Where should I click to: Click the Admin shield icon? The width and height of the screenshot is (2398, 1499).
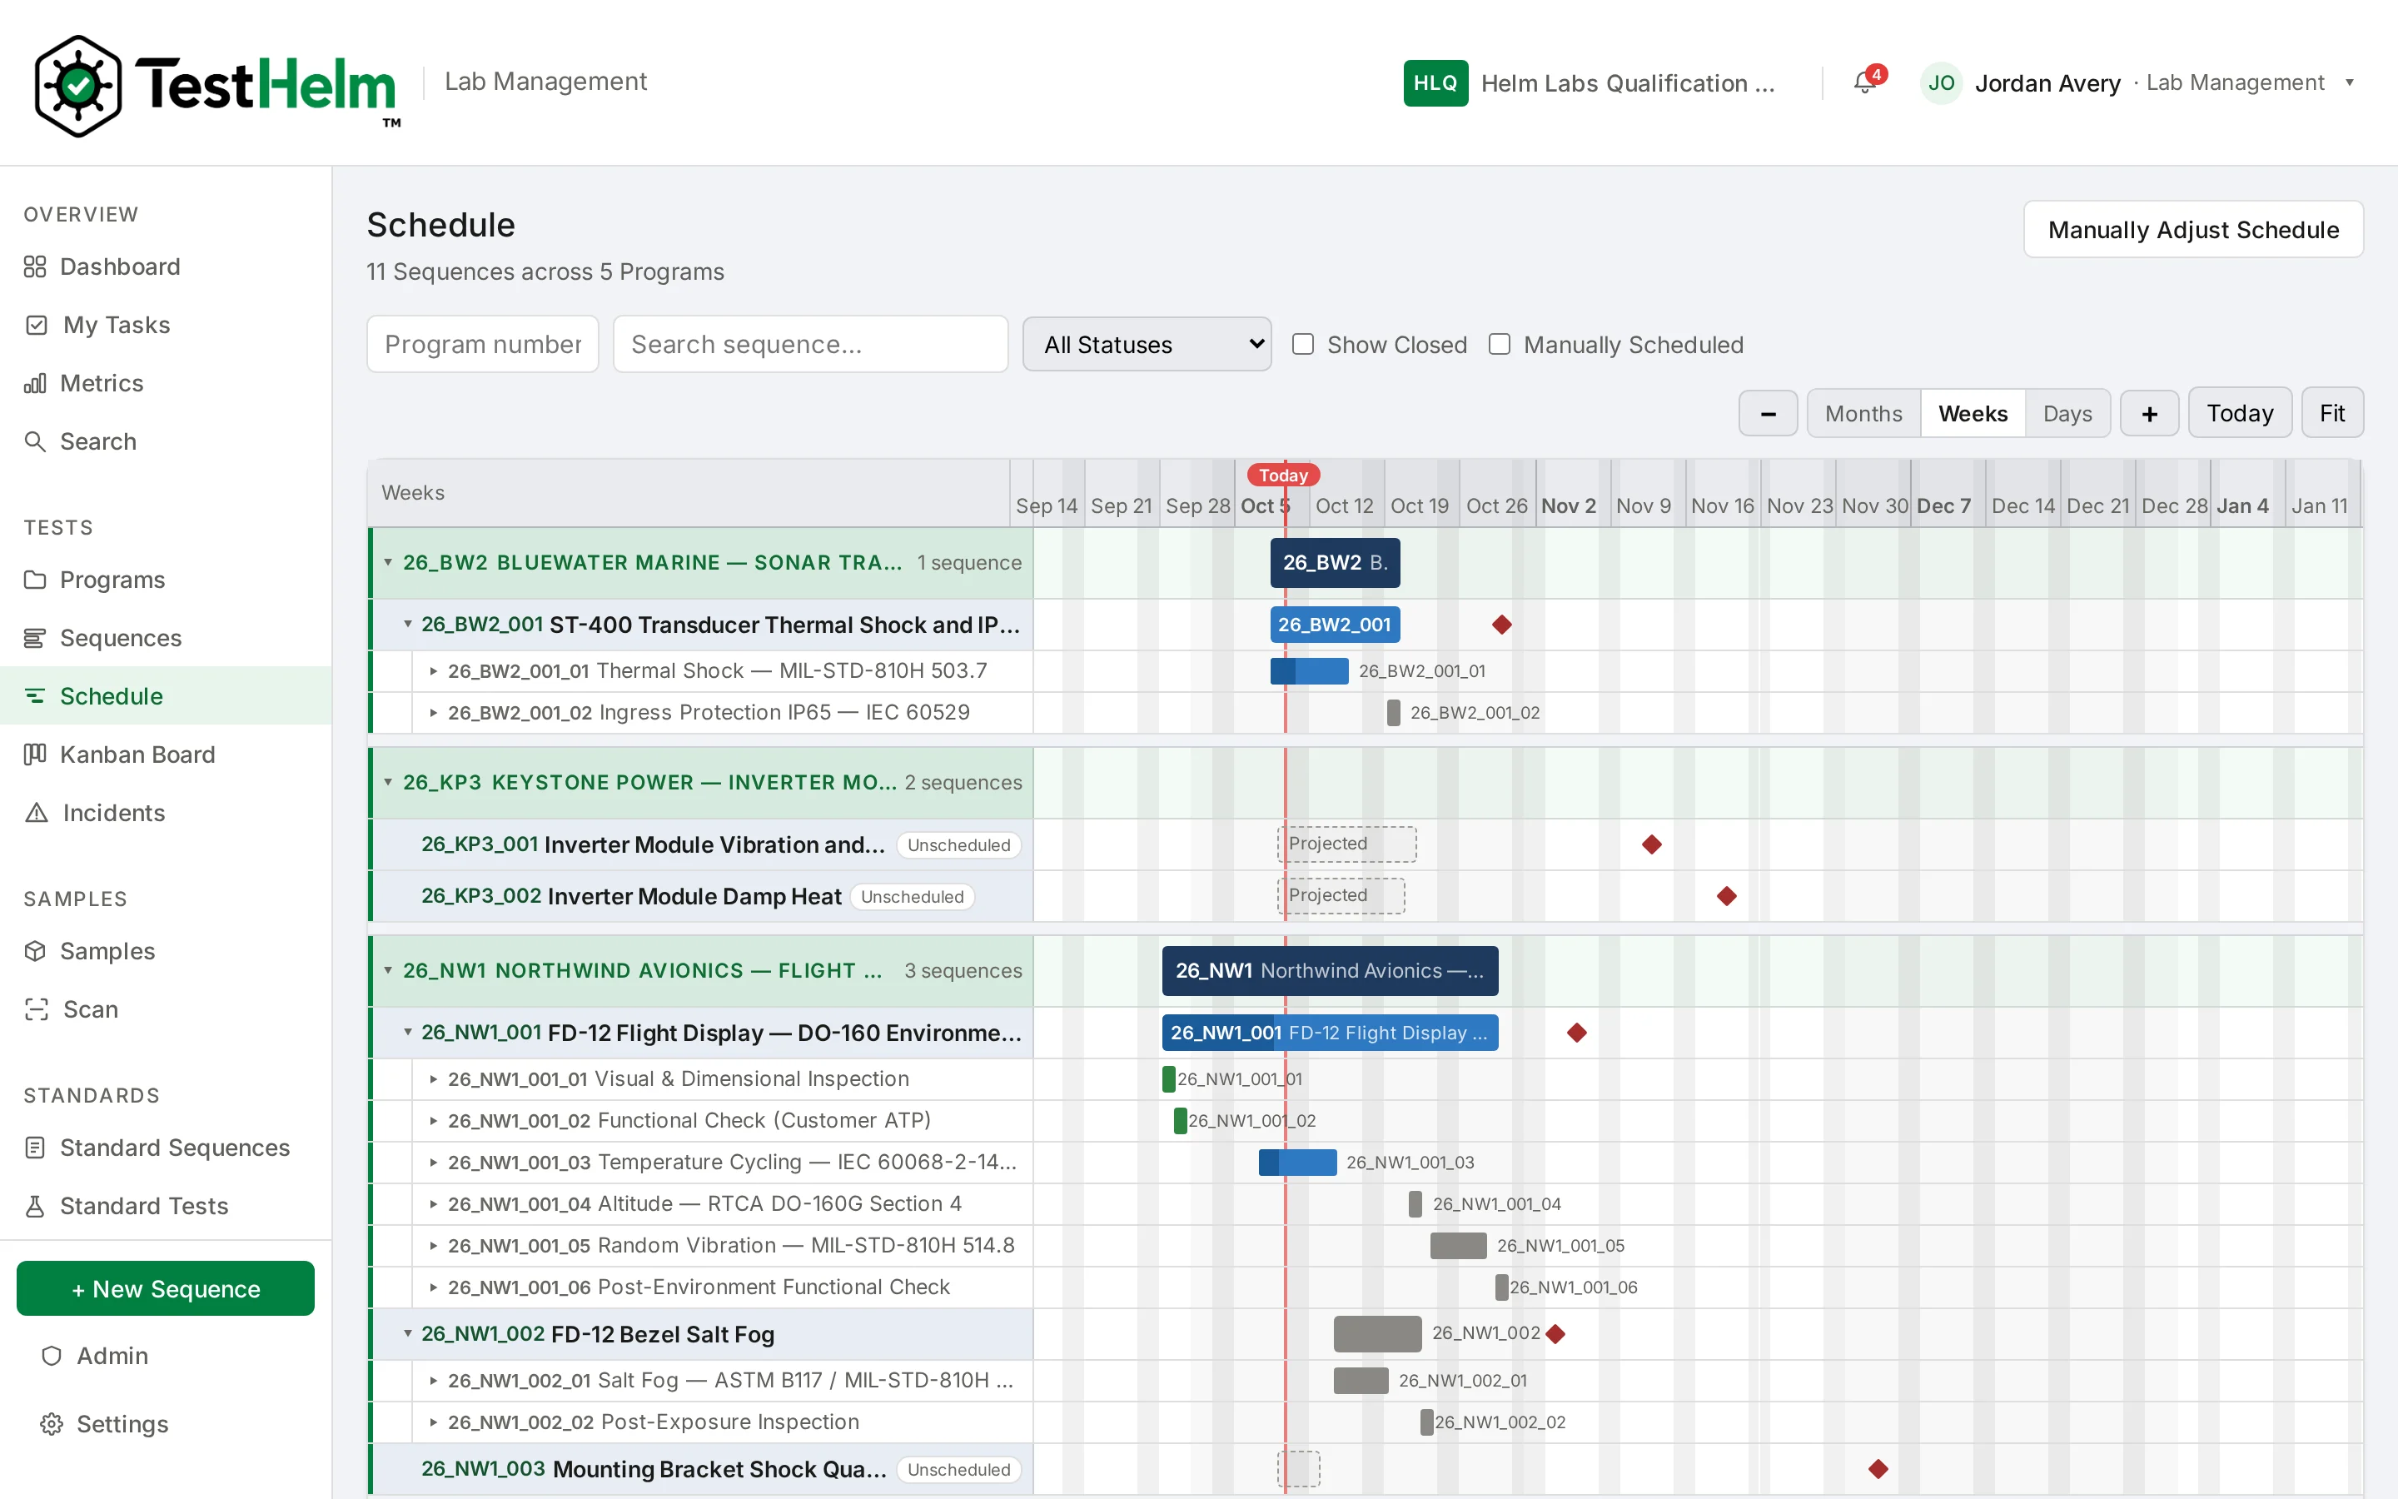[52, 1355]
